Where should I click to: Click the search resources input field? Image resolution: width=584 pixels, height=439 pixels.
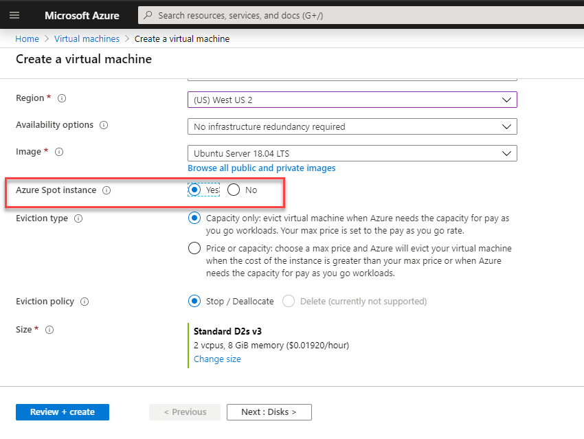click(x=357, y=15)
